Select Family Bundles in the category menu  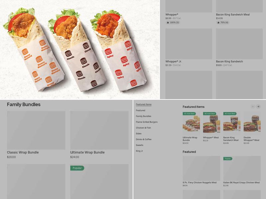pos(144,116)
